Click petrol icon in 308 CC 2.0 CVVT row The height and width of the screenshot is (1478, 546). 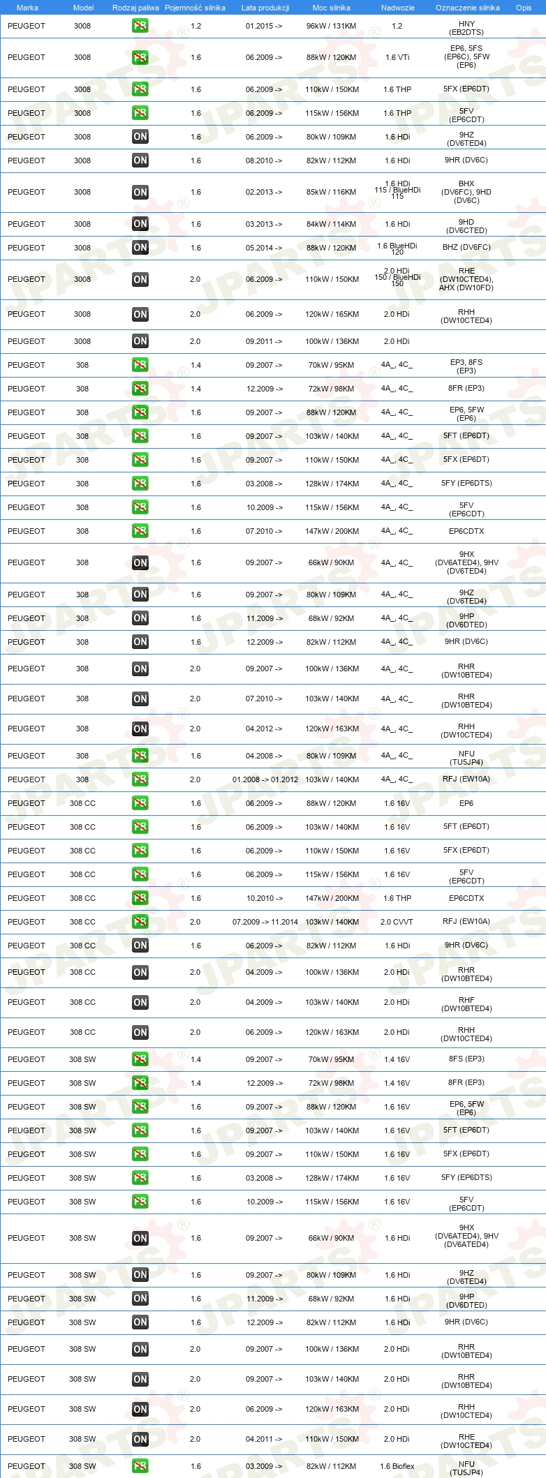(x=140, y=922)
